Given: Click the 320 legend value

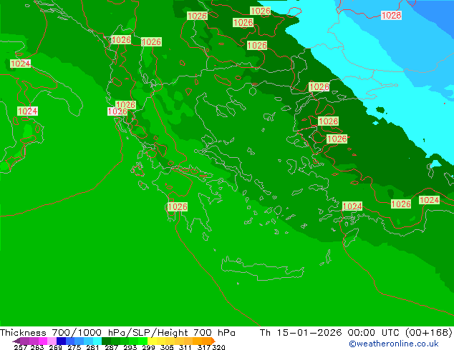Looking at the screenshot, I should (218, 347).
